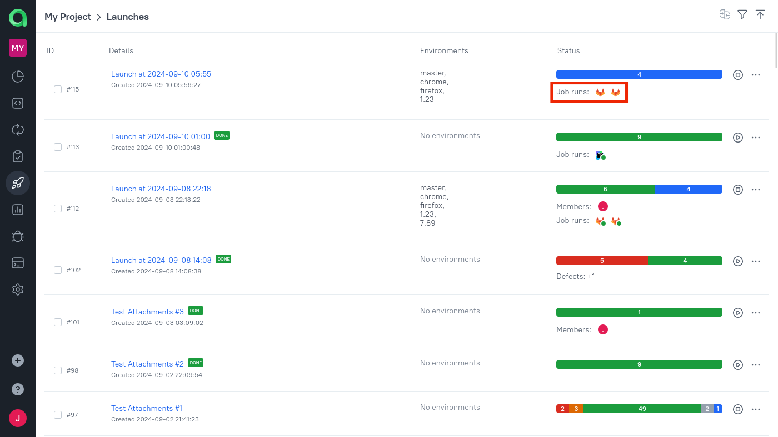Open the Analytics bar chart icon

18,210
